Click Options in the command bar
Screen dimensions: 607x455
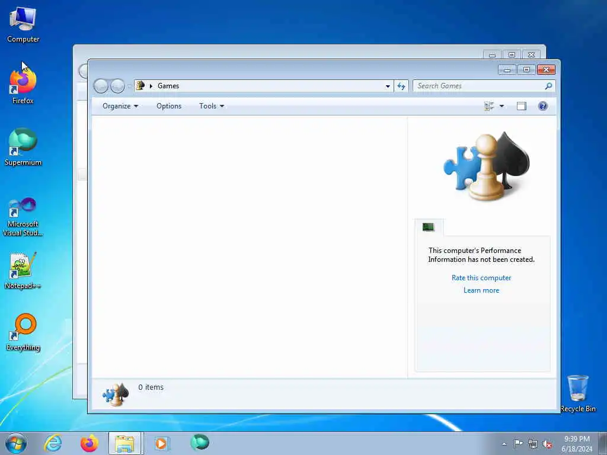pyautogui.click(x=169, y=106)
